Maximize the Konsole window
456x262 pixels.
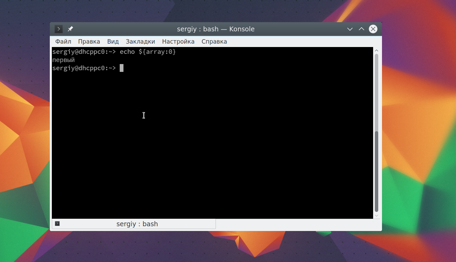point(362,29)
